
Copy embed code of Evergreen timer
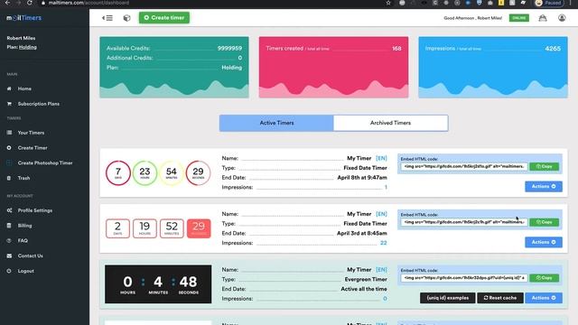[x=544, y=278]
